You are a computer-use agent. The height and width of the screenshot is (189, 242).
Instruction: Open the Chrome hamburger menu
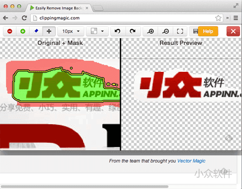pyautogui.click(x=236, y=18)
